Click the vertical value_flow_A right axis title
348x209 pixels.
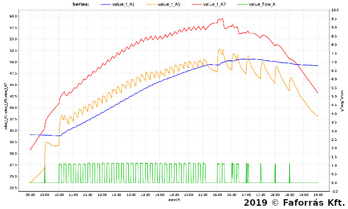point(342,101)
